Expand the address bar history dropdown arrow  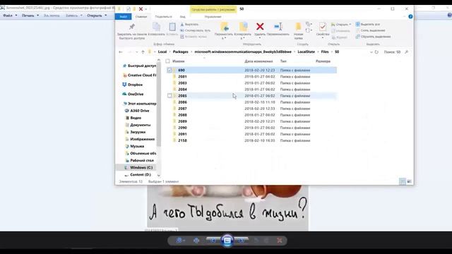[371, 52]
